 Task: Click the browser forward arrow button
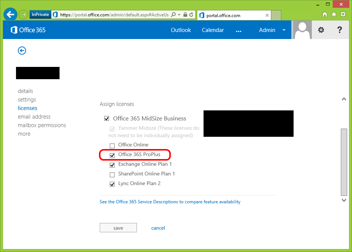(23, 15)
